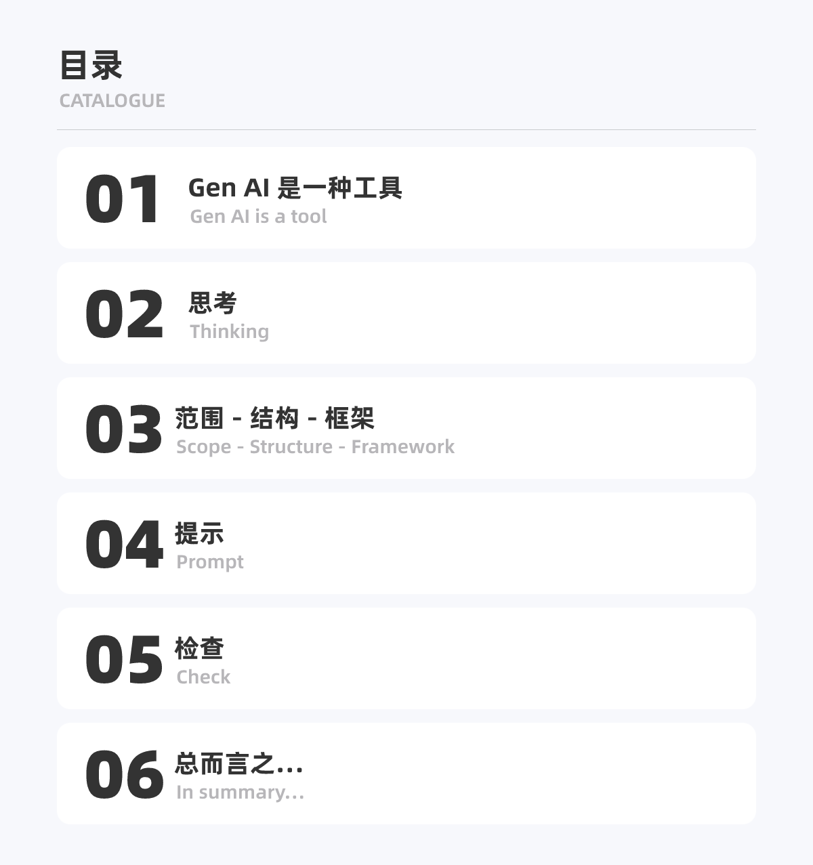
Task: Select the 'Prompt' English subtitle
Action: [210, 562]
